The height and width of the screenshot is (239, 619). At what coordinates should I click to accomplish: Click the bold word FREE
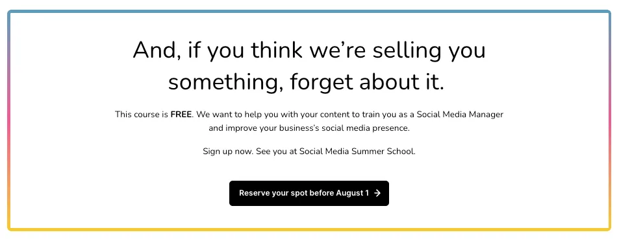pyautogui.click(x=181, y=115)
